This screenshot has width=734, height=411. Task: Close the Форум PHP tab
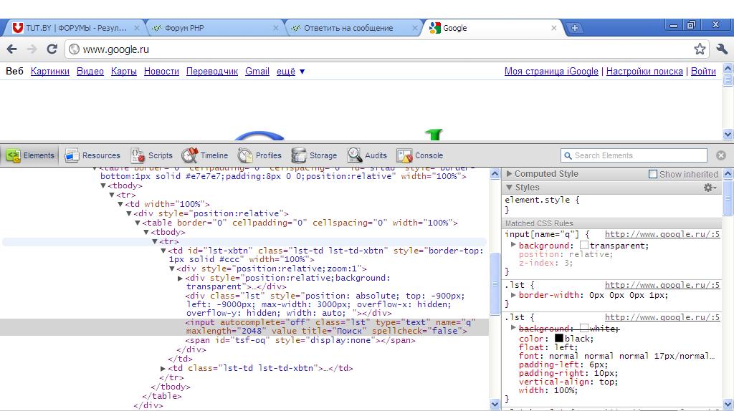[x=276, y=28]
